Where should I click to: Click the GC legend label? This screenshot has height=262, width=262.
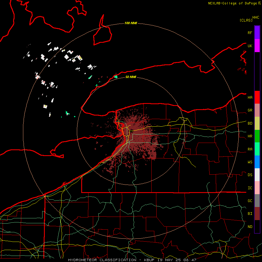(250, 201)
